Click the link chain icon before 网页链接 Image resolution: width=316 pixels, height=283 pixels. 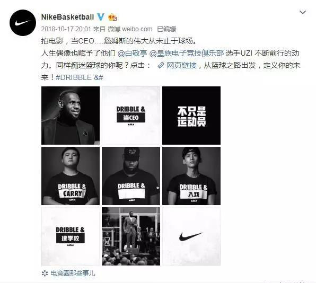pyautogui.click(x=161, y=65)
